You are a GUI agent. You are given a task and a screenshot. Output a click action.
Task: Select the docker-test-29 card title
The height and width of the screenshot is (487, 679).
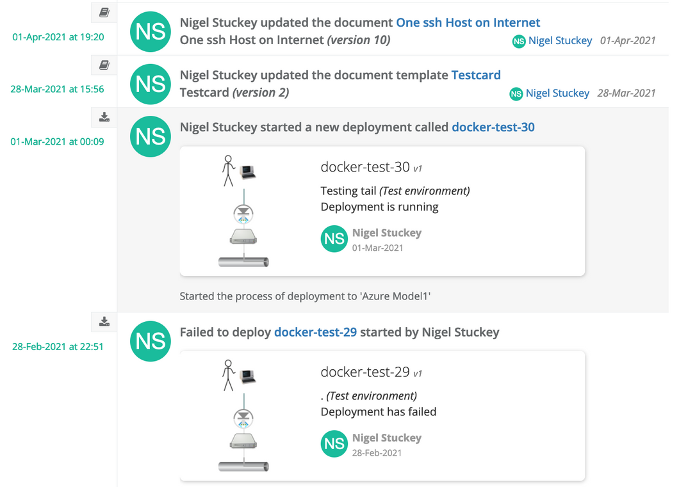point(365,372)
